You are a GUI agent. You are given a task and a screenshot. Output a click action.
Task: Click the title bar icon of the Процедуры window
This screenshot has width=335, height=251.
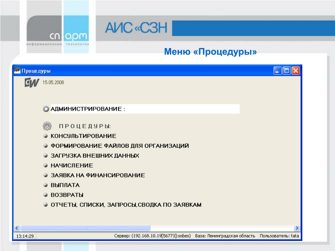17,71
